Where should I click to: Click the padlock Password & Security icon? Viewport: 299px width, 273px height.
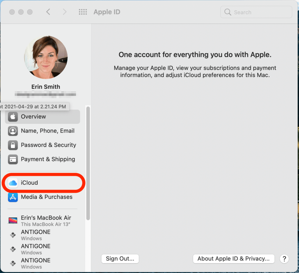click(13, 145)
